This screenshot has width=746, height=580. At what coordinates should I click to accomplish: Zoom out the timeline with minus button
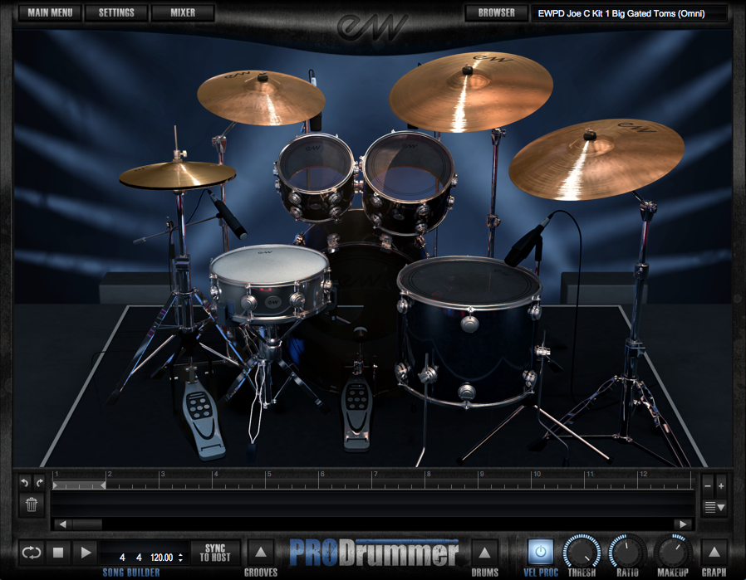pos(708,485)
